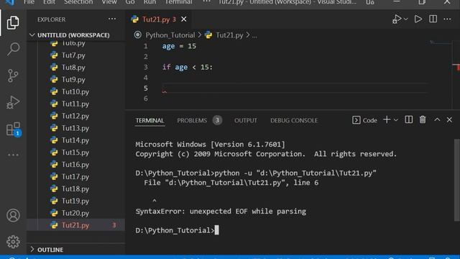Open Tut19.py in the explorer
The image size is (460, 259).
75,201
